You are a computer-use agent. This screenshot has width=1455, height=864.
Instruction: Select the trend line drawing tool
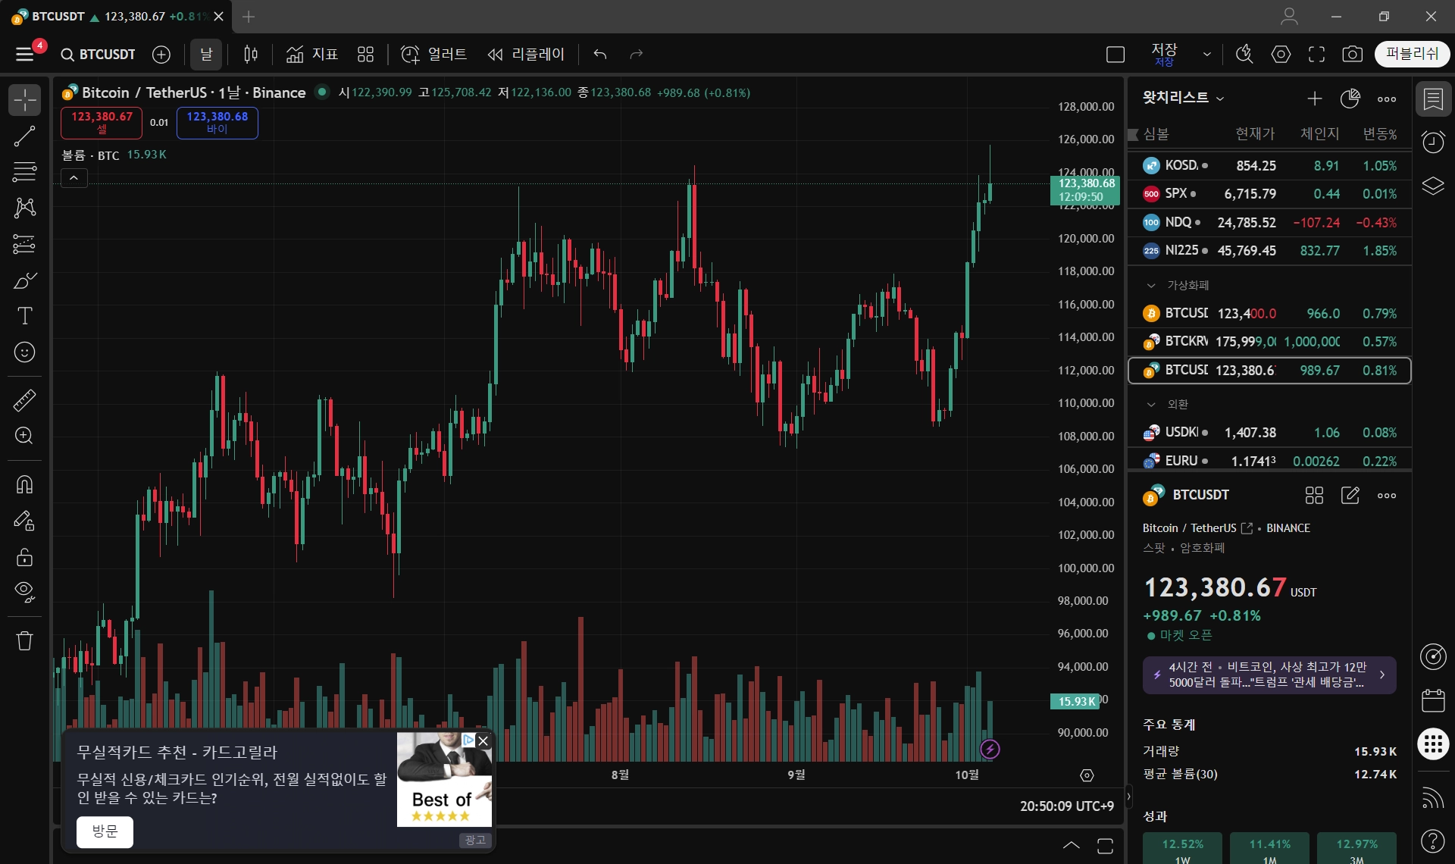click(x=24, y=136)
